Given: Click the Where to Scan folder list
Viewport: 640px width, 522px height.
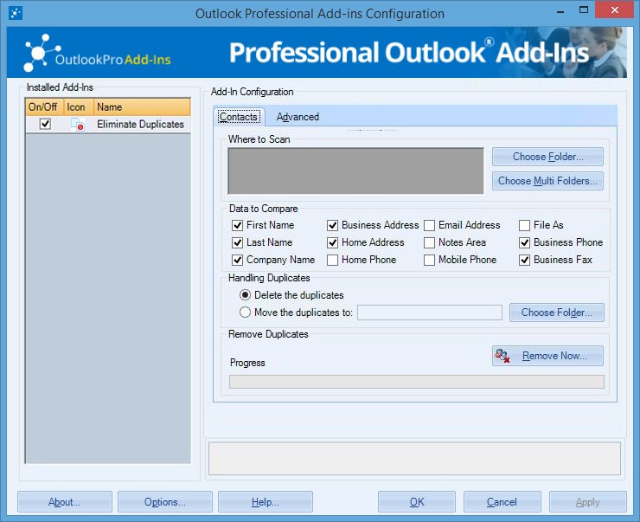Looking at the screenshot, I should click(355, 171).
